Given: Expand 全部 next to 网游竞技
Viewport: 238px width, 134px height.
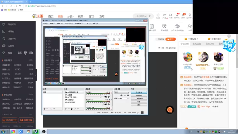Looking at the screenshot, I should click(x=31, y=60).
